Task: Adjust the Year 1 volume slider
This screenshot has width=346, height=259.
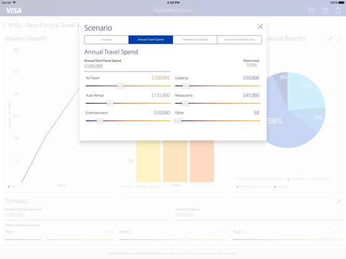Action: tap(44, 240)
